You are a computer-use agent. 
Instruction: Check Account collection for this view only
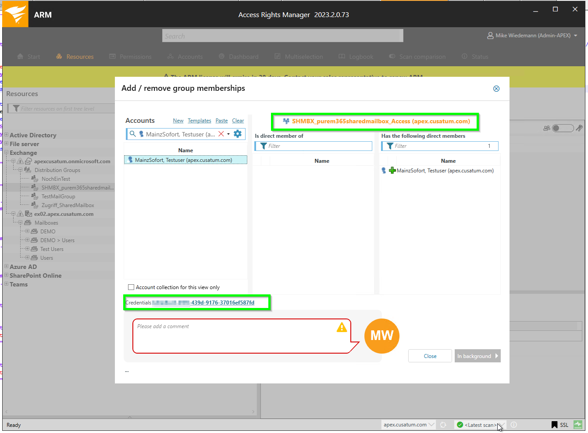coord(131,287)
